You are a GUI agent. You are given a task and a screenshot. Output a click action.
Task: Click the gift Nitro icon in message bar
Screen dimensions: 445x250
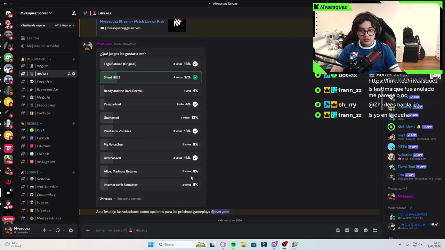pos(338,230)
